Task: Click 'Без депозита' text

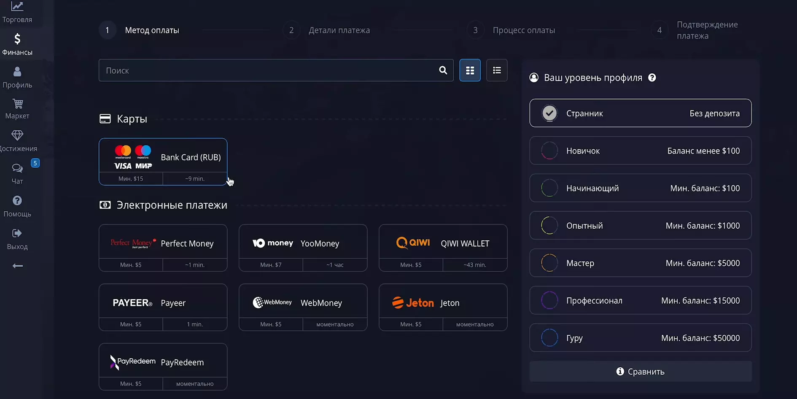Action: (714, 113)
